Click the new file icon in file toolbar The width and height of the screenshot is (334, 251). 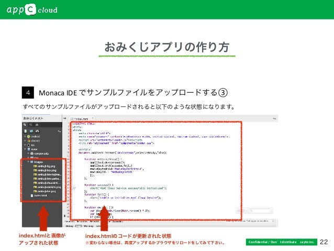pyautogui.click(x=26, y=131)
